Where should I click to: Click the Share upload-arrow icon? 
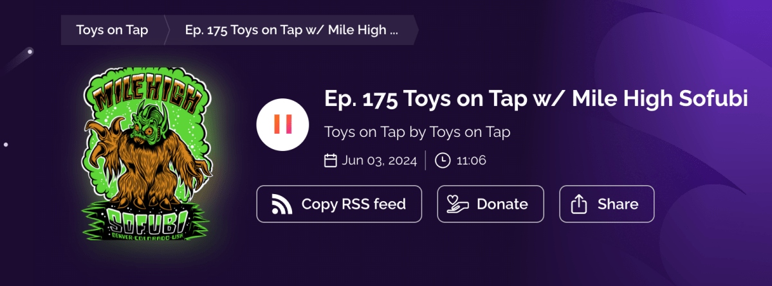(580, 204)
